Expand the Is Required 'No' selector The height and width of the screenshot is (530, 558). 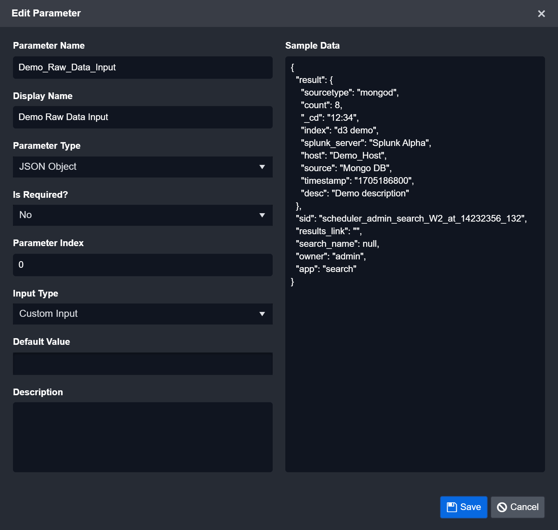[142, 215]
